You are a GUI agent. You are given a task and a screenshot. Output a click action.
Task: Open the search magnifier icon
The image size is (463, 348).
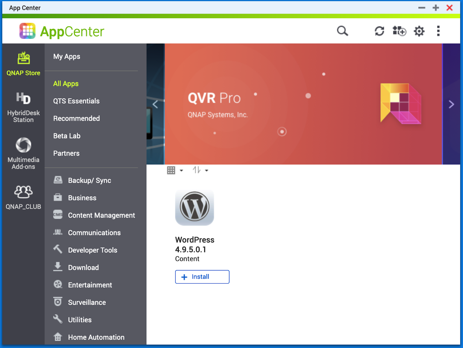[342, 31]
